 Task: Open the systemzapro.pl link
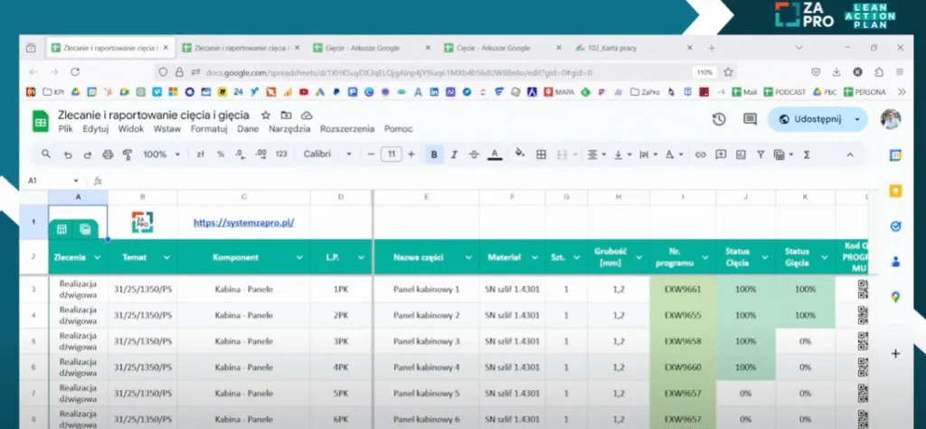click(x=244, y=222)
